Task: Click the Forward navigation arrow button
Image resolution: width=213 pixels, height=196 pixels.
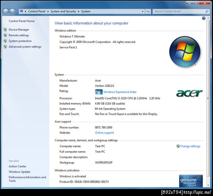Action: point(12,11)
